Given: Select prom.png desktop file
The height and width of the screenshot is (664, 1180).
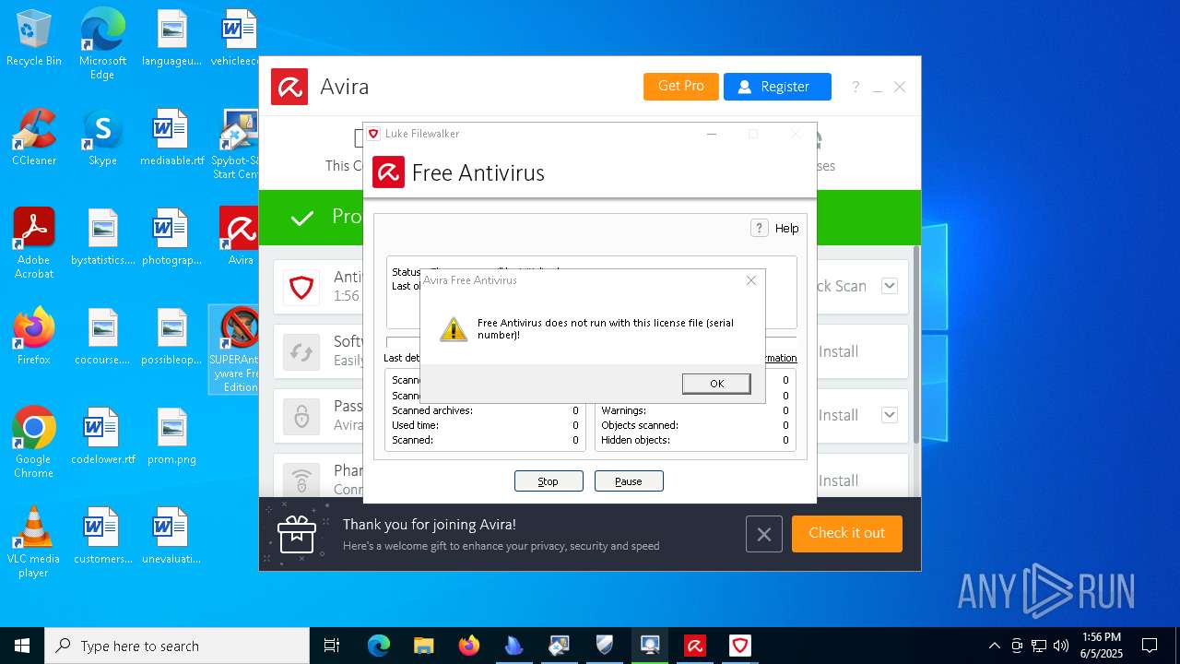Looking at the screenshot, I should (x=171, y=436).
